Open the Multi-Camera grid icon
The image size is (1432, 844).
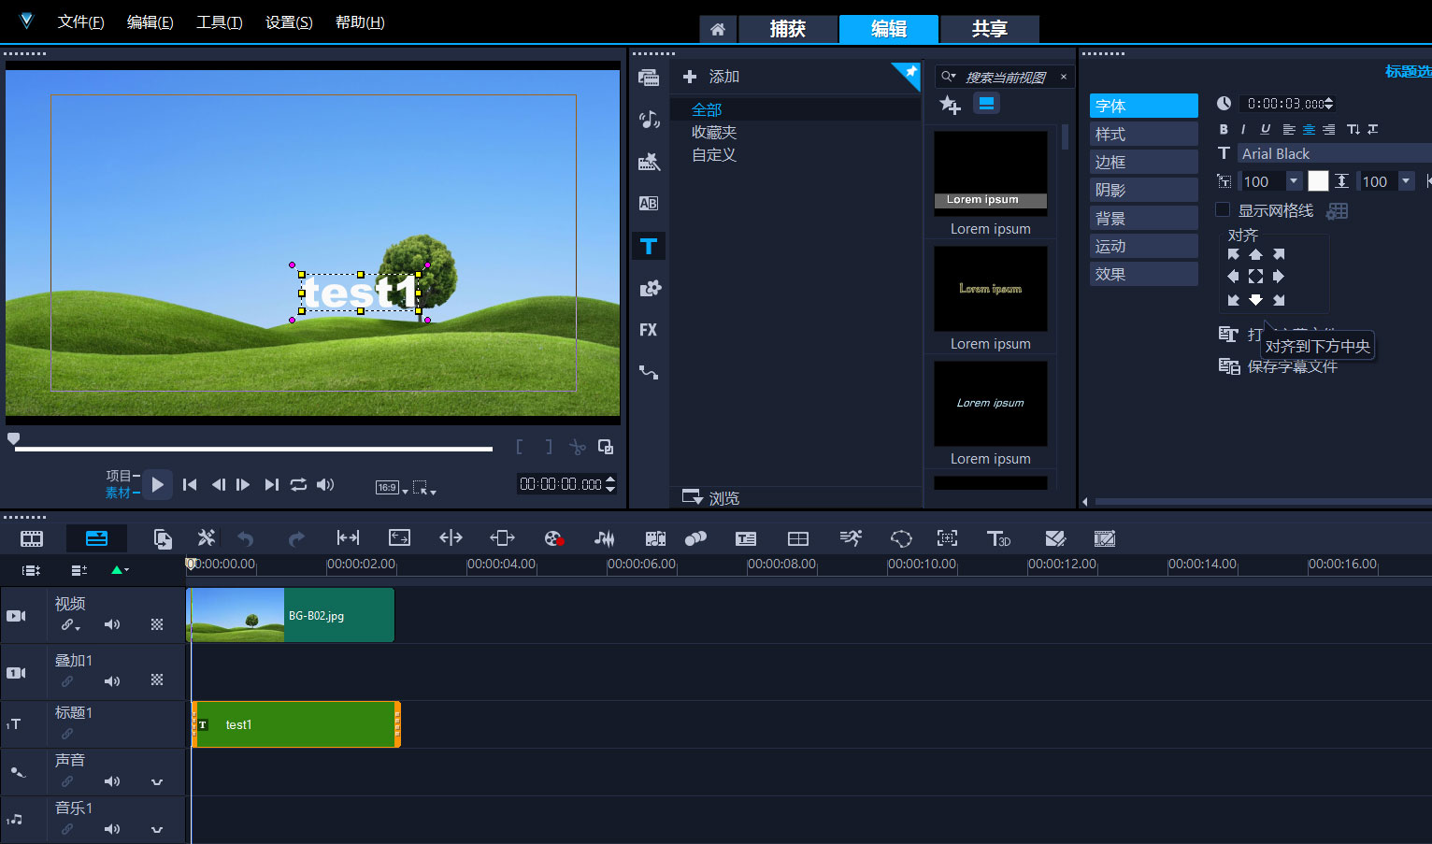pyautogui.click(x=798, y=538)
